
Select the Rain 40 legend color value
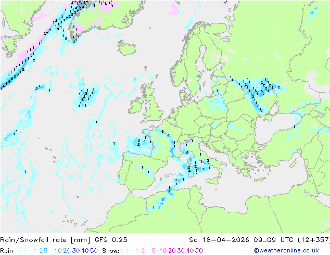click(85, 251)
